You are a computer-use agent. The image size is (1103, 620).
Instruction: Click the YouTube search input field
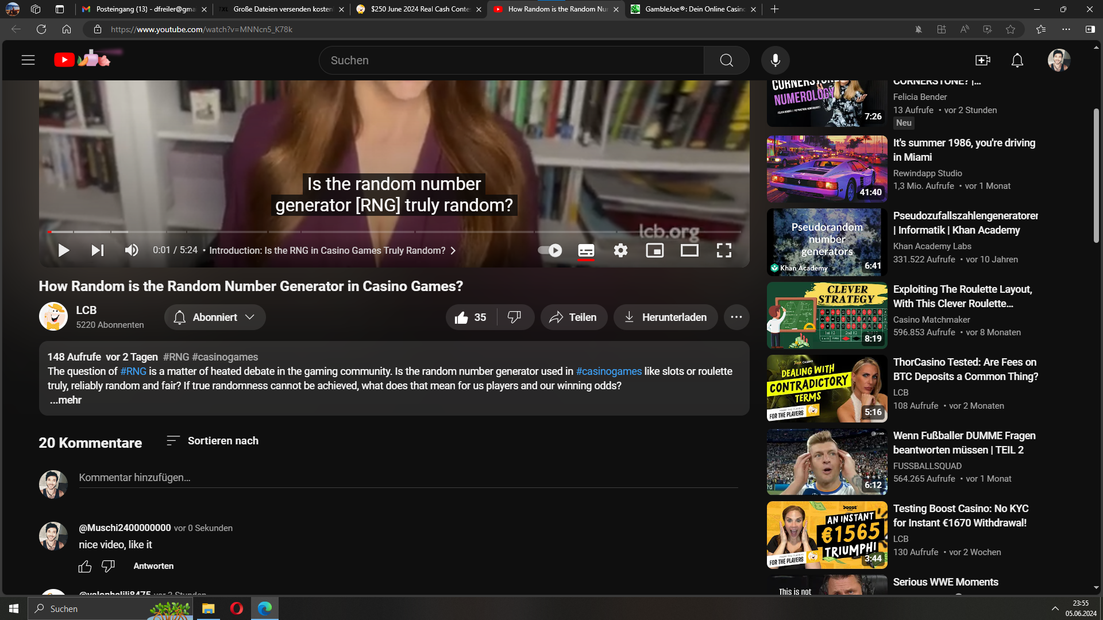[511, 60]
